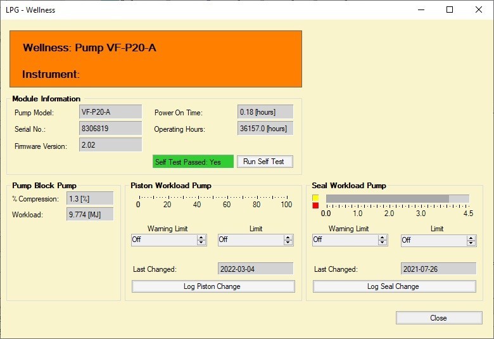Click the Seal Workload progress bar
Image resolution: width=494 pixels, height=339 pixels.
coord(397,199)
